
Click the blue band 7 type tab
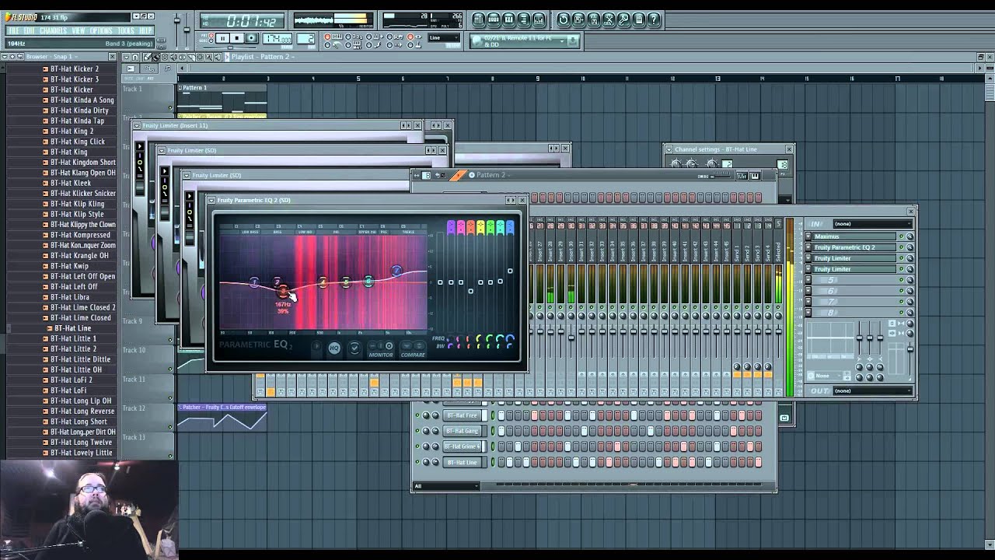pyautogui.click(x=511, y=227)
